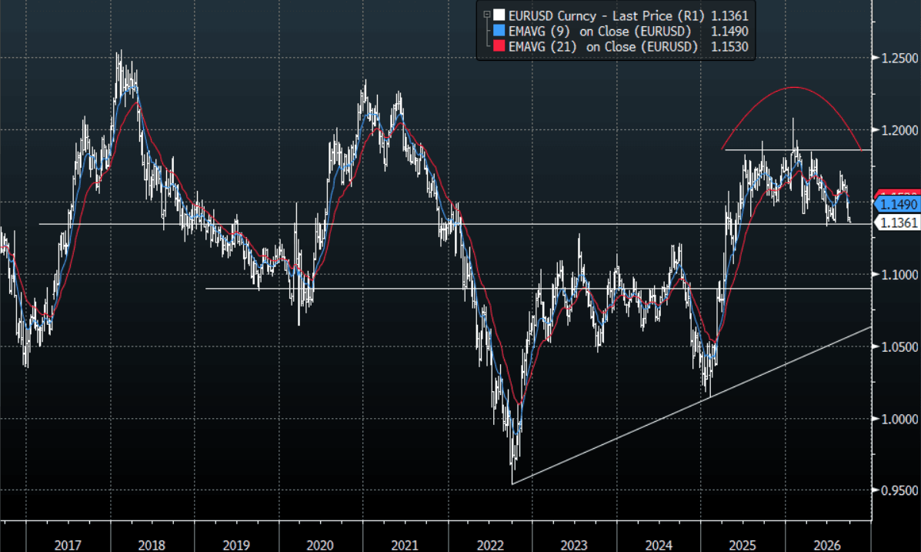Click the blue 1.1490 price tag on axis
921x552 pixels.
tap(896, 205)
